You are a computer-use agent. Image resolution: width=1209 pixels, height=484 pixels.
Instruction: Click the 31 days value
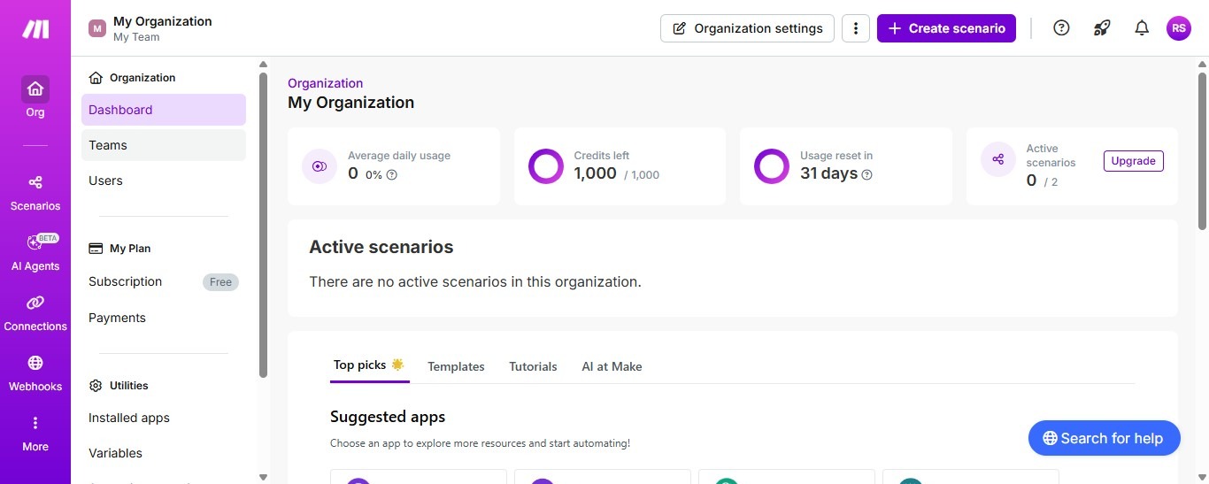(x=828, y=173)
